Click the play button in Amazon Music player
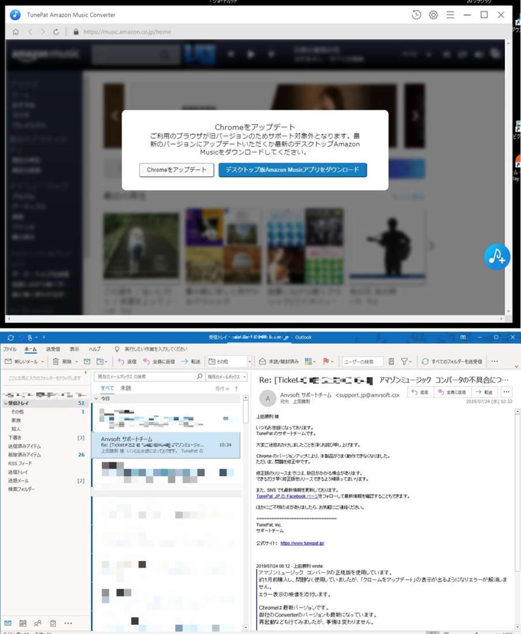 coord(251,54)
